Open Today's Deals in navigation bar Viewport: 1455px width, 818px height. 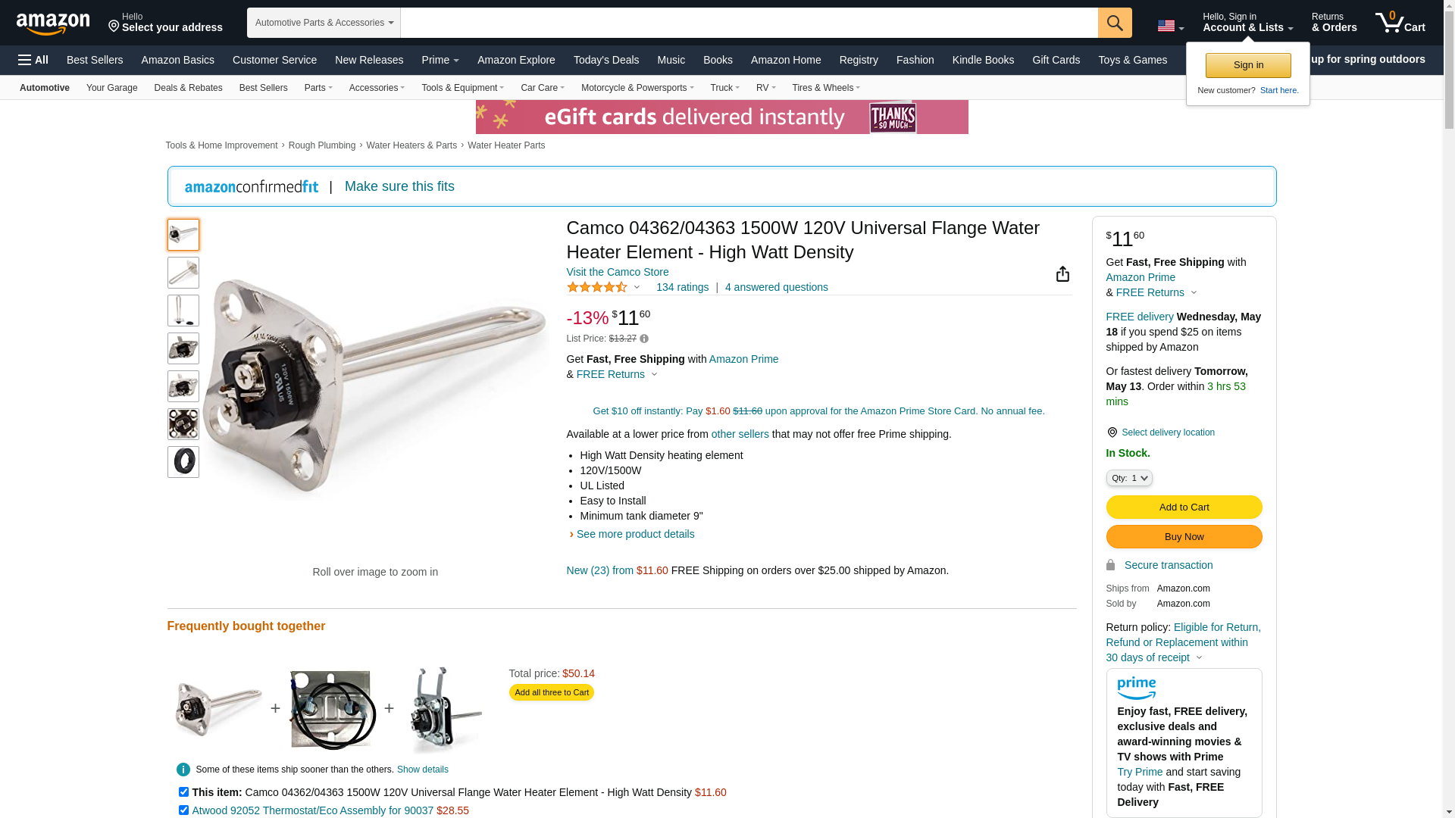click(x=606, y=60)
